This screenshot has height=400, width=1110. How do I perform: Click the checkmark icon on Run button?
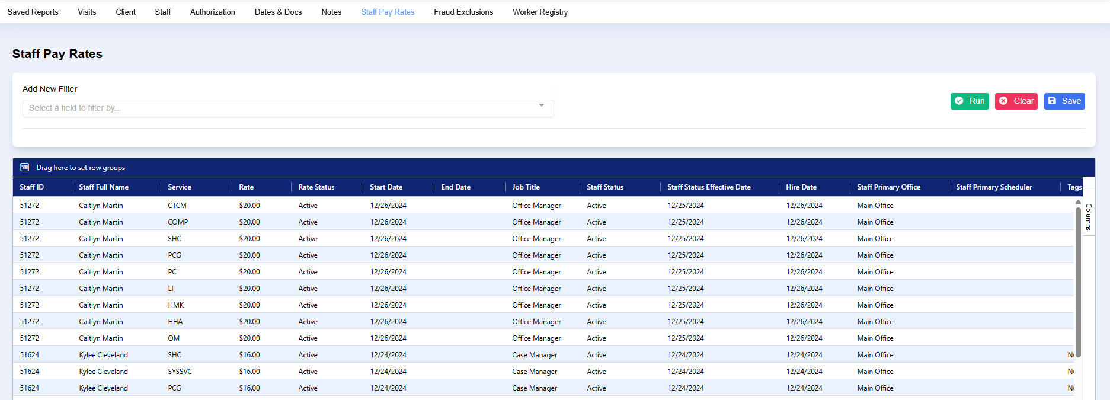pos(959,101)
